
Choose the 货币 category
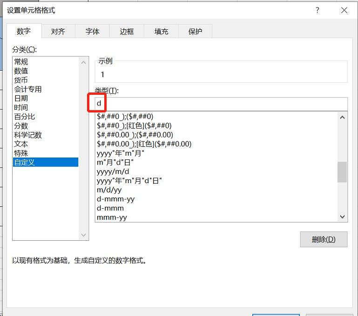pyautogui.click(x=46, y=80)
